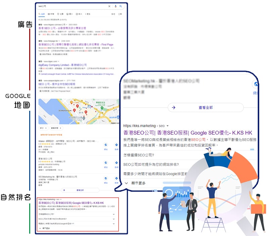Open the 營業時間 hours filter dropdown

56,128
